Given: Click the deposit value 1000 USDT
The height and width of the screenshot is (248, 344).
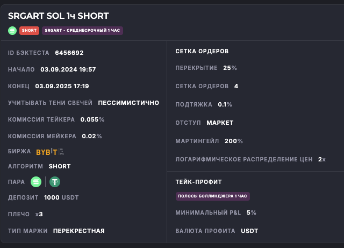Looking at the screenshot, I should (62, 197).
